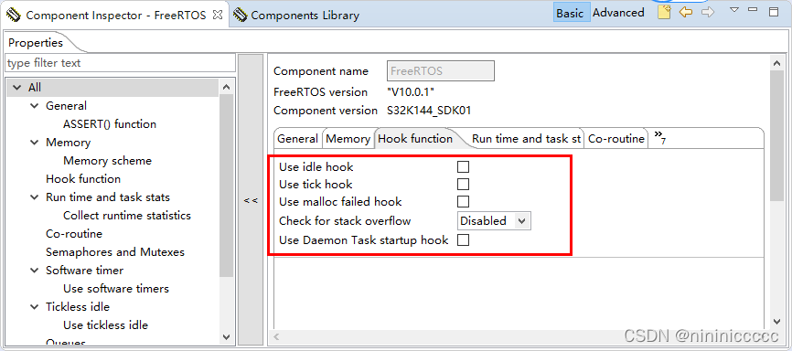Open the Memory settings tab
Screen dimensions: 792x351
(348, 139)
